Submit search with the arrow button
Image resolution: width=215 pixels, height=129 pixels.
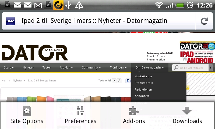211,67
